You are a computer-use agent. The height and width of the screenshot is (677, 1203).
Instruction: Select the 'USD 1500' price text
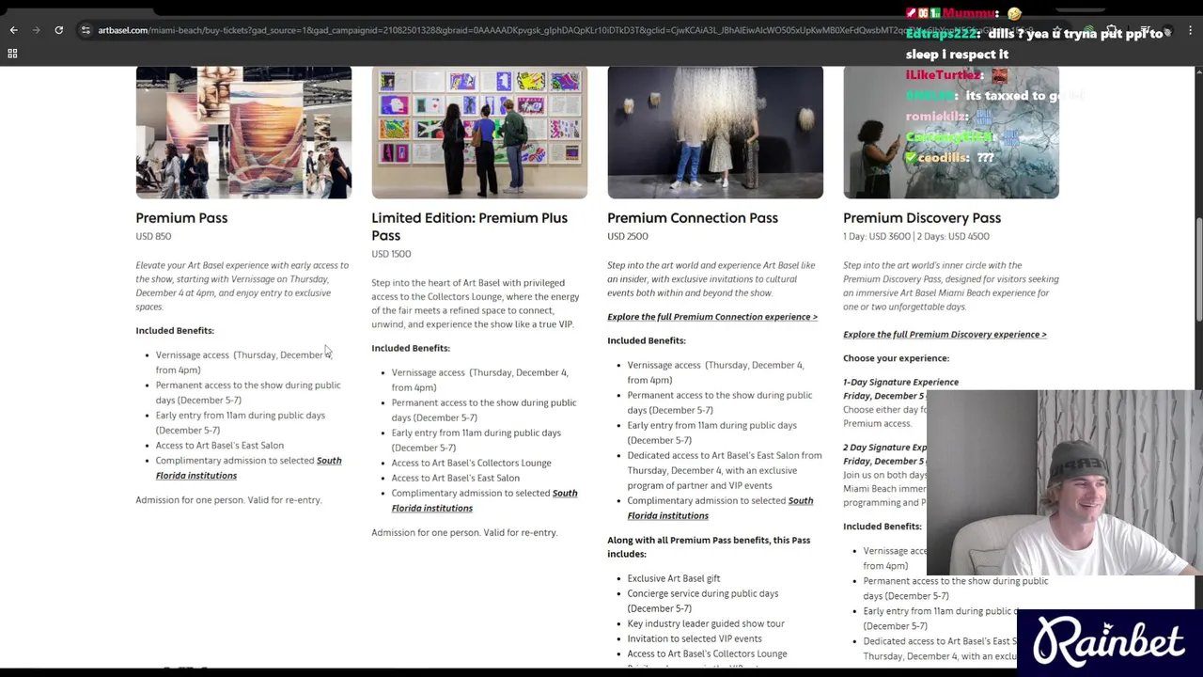[x=391, y=254]
